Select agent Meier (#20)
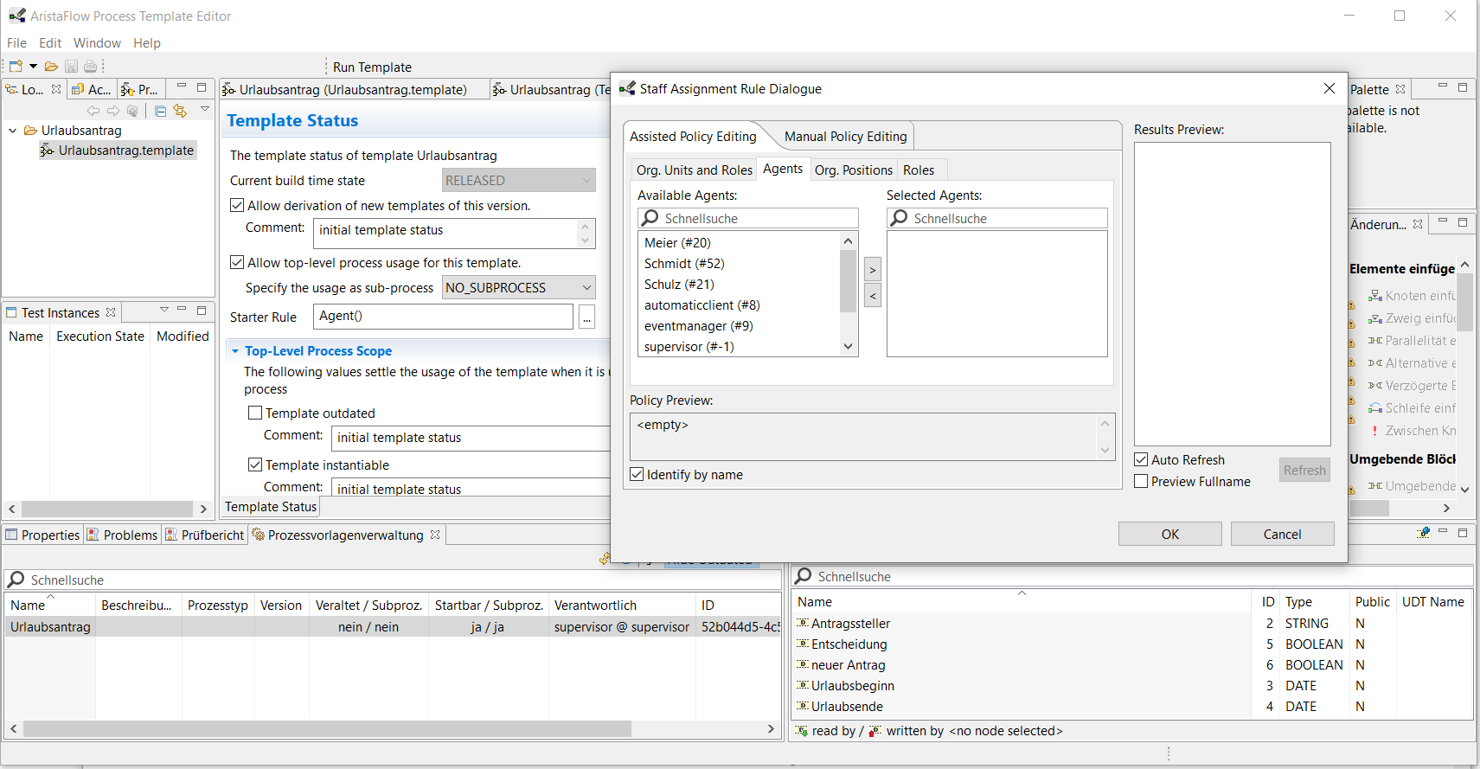The image size is (1480, 769). pos(677,243)
